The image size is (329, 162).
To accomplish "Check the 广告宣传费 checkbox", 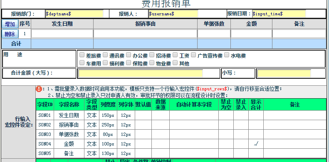I will 193,55.
